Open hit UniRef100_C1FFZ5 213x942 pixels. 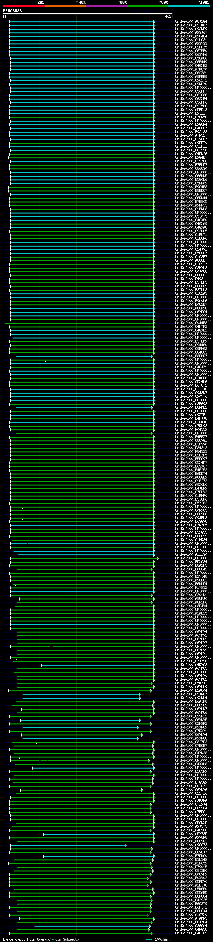pyautogui.click(x=191, y=47)
